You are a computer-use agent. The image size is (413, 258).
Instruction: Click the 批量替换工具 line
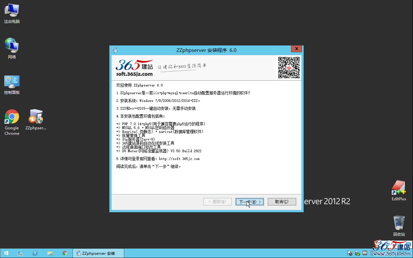131,136
